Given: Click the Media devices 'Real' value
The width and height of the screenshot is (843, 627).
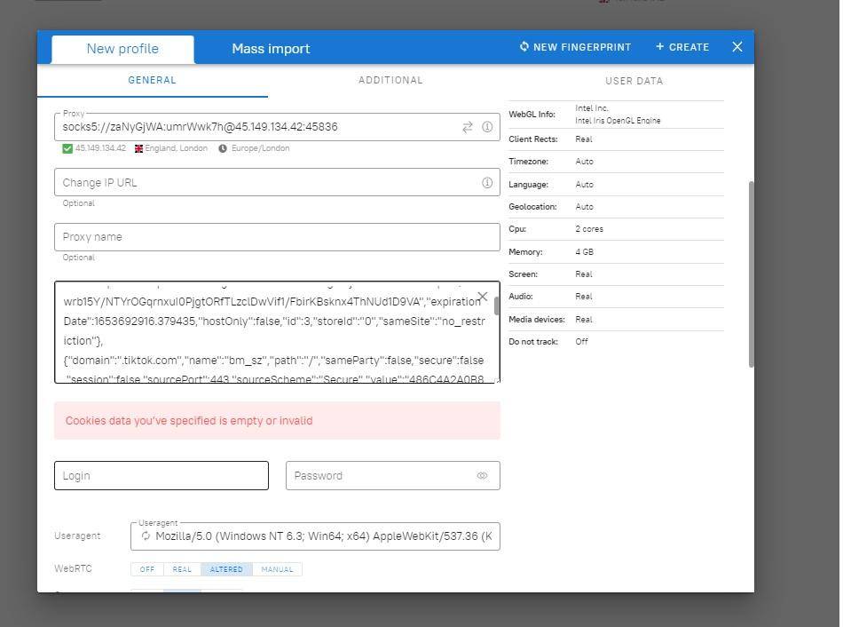Looking at the screenshot, I should [x=583, y=320].
